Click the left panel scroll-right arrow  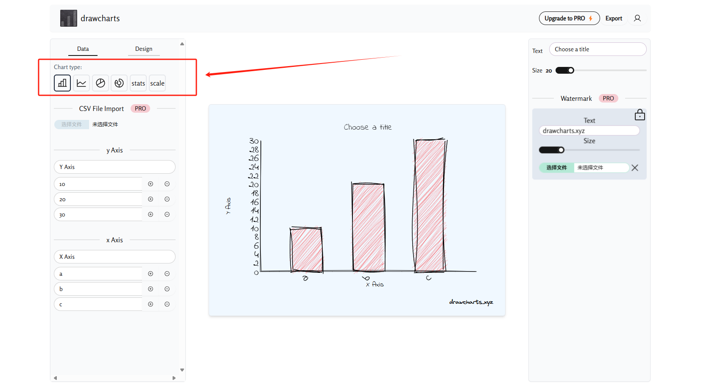(x=174, y=378)
